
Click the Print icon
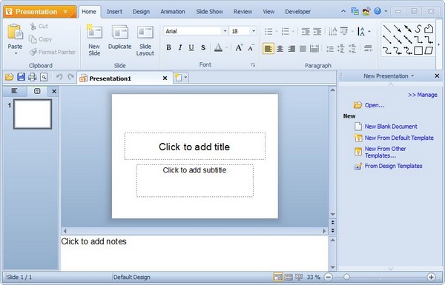(33, 77)
